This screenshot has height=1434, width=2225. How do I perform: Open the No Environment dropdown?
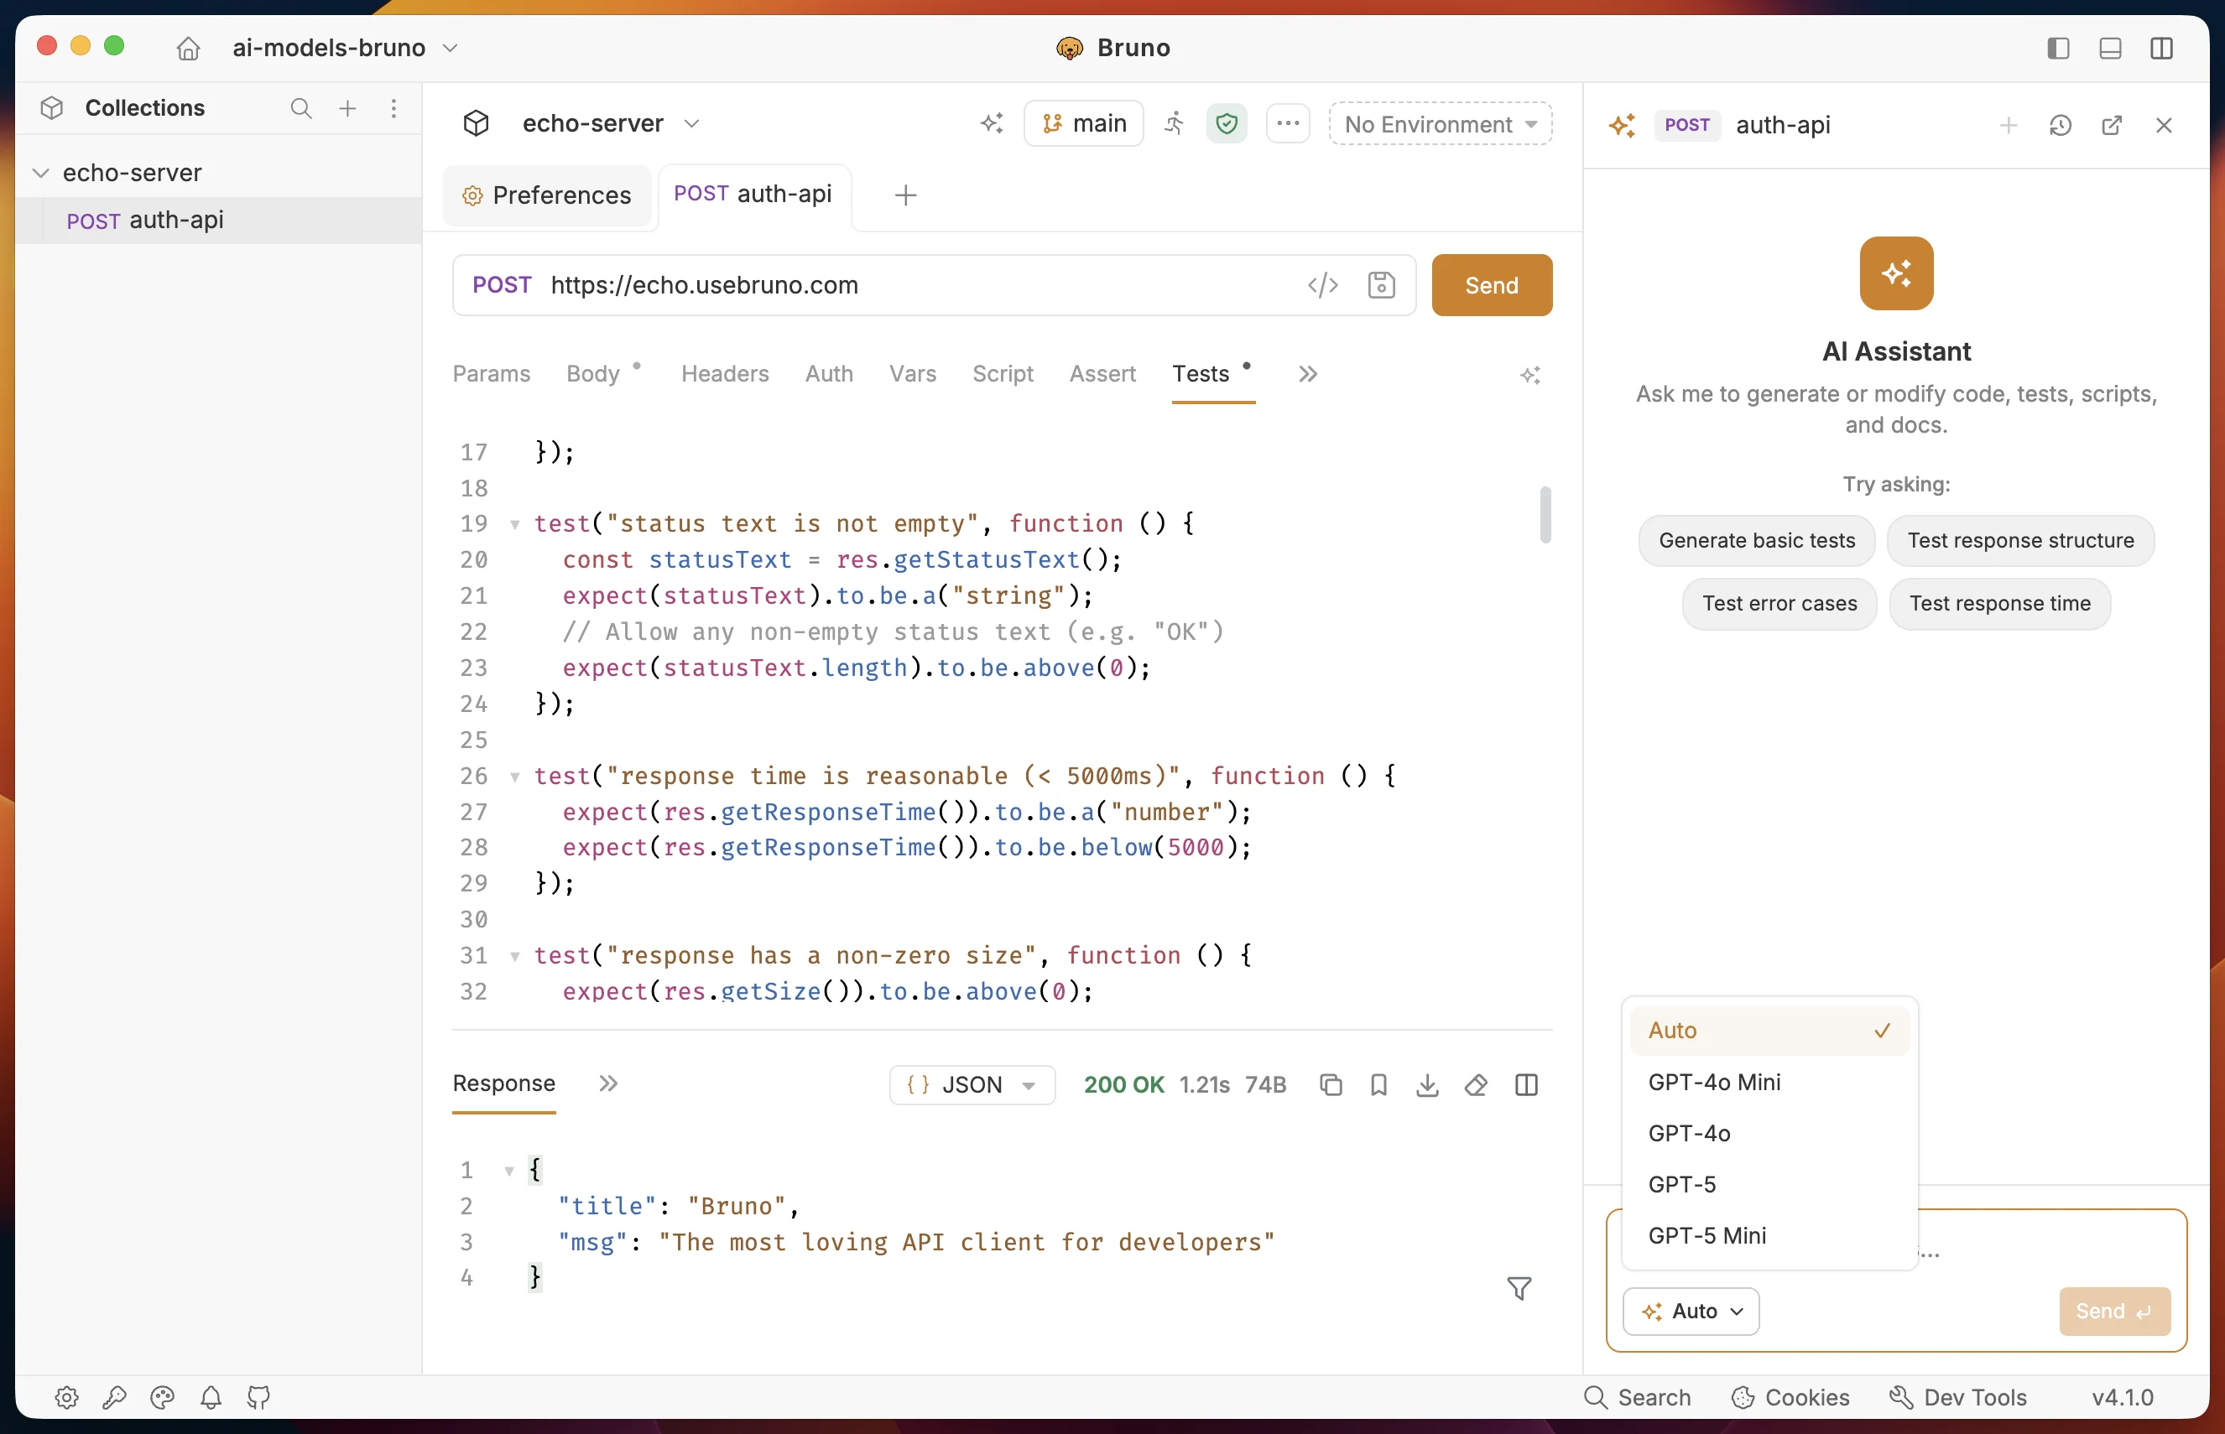coord(1440,124)
